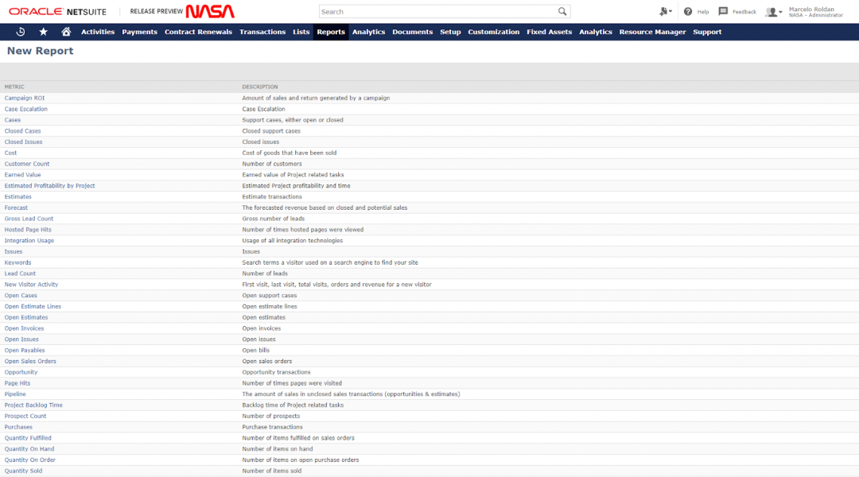Image resolution: width=859 pixels, height=477 pixels.
Task: Pick the Quantity On Hand metric
Action: [29, 449]
